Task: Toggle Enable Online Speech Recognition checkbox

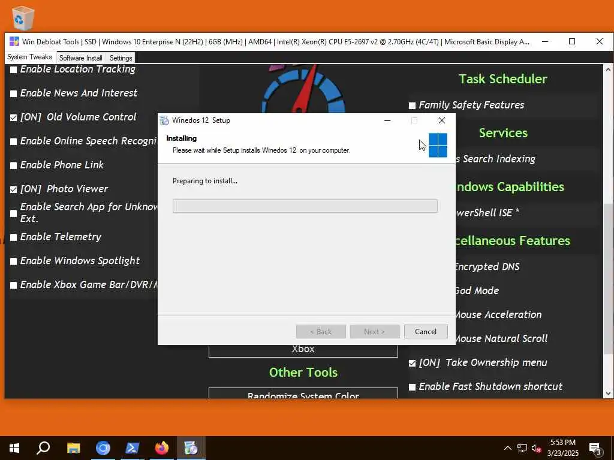Action: 13,141
